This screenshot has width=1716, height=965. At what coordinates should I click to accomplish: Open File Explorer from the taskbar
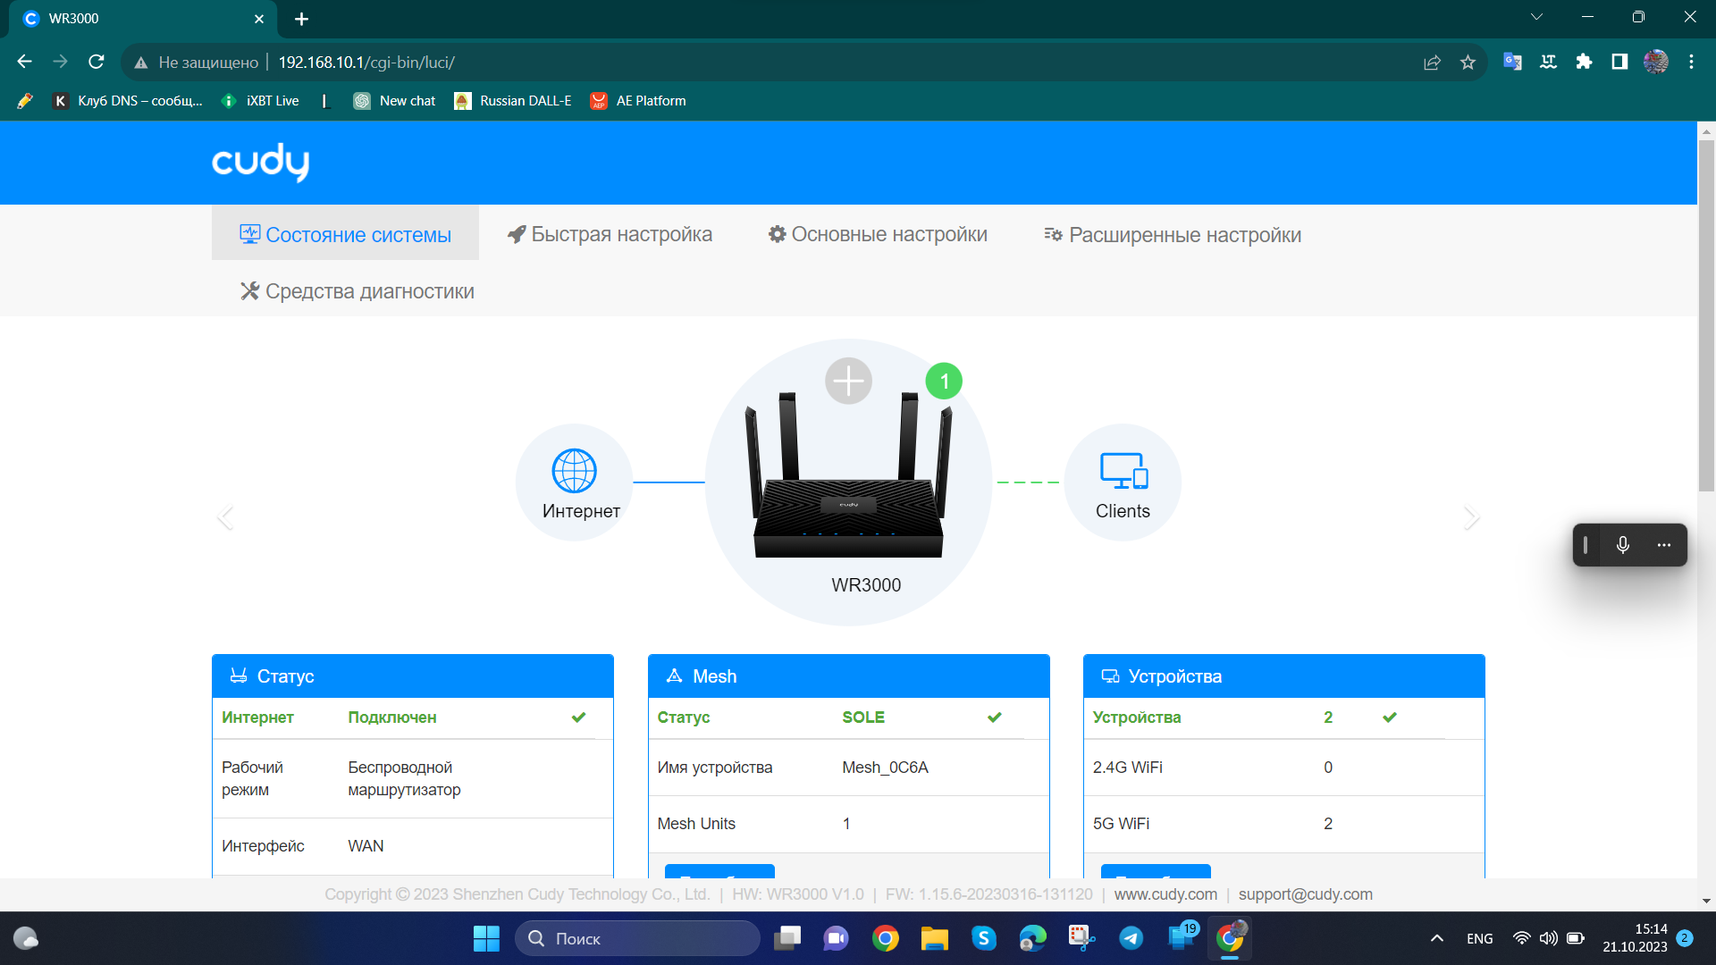click(934, 938)
